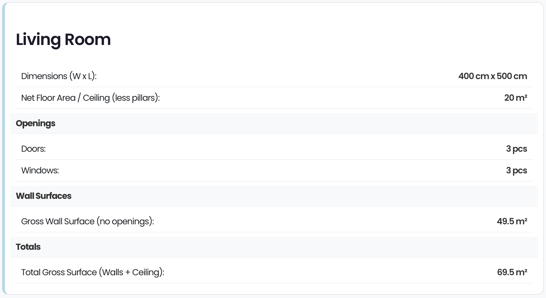Select the Dimensions (W x L) label
Image resolution: width=546 pixels, height=298 pixels.
[x=59, y=76]
